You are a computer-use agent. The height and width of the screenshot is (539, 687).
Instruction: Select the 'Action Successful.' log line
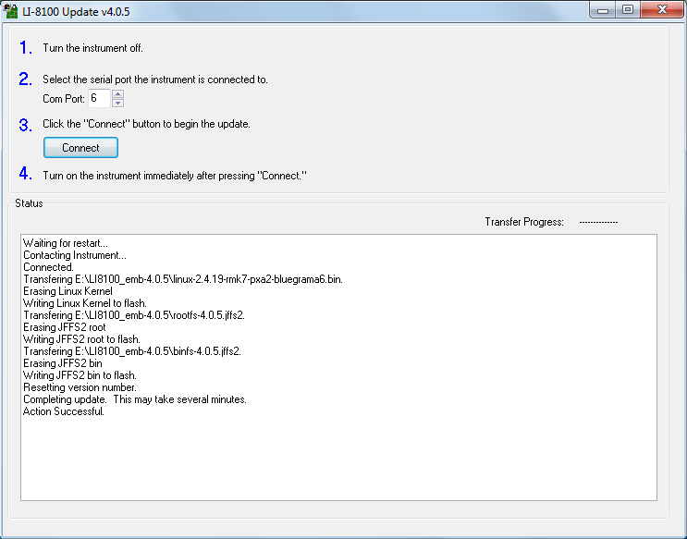coord(64,411)
